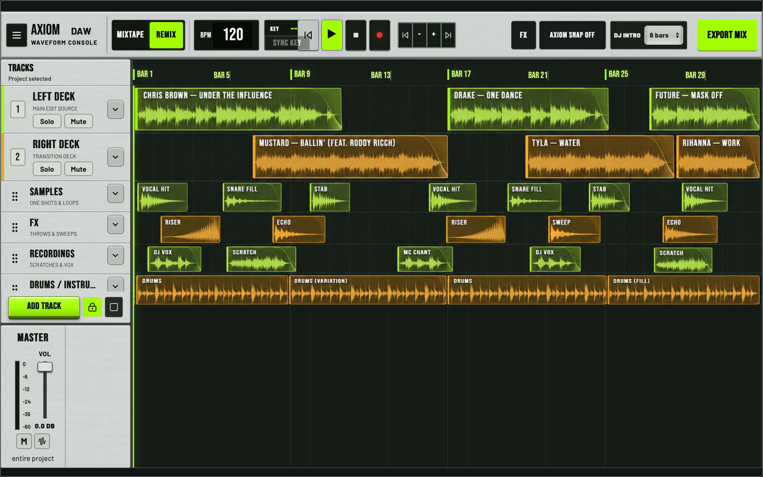Viewport: 763px width, 477px height.
Task: Grab the Recordings track drag handle
Action: [15, 258]
